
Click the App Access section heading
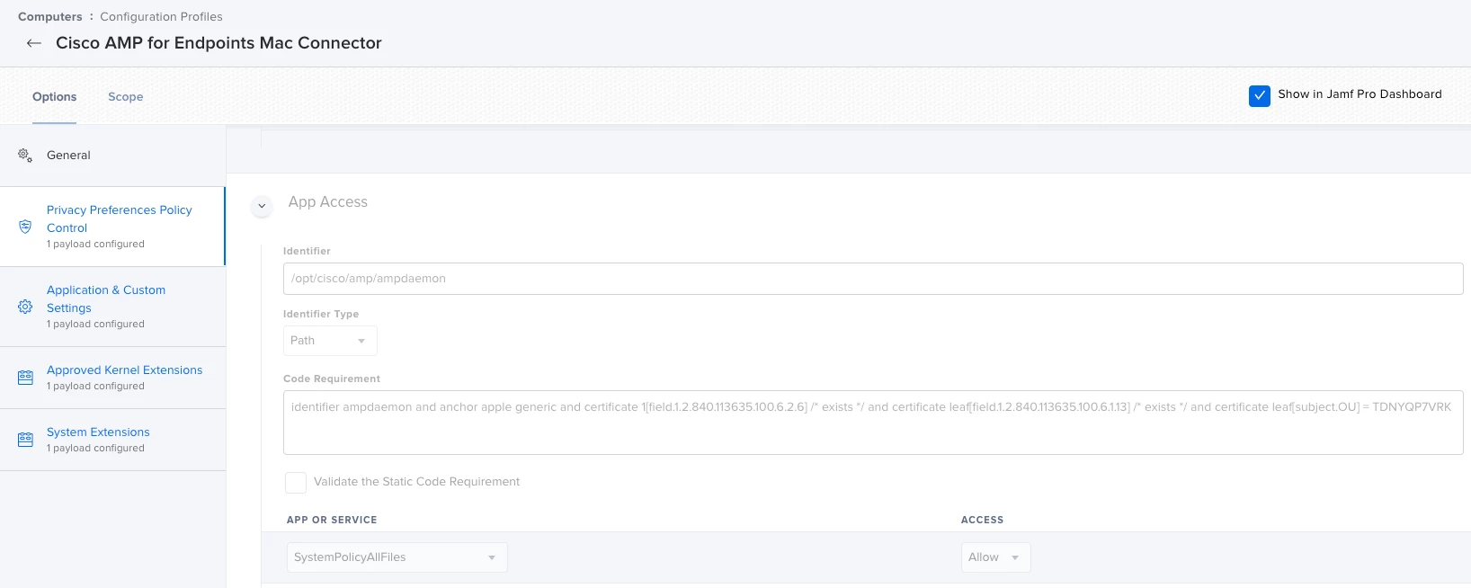(x=328, y=202)
